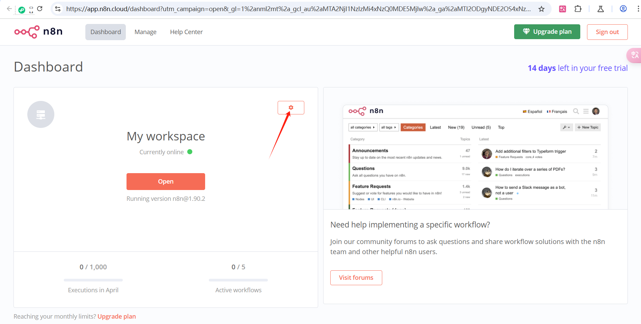Click the 'Dashboard' page heading

click(48, 67)
